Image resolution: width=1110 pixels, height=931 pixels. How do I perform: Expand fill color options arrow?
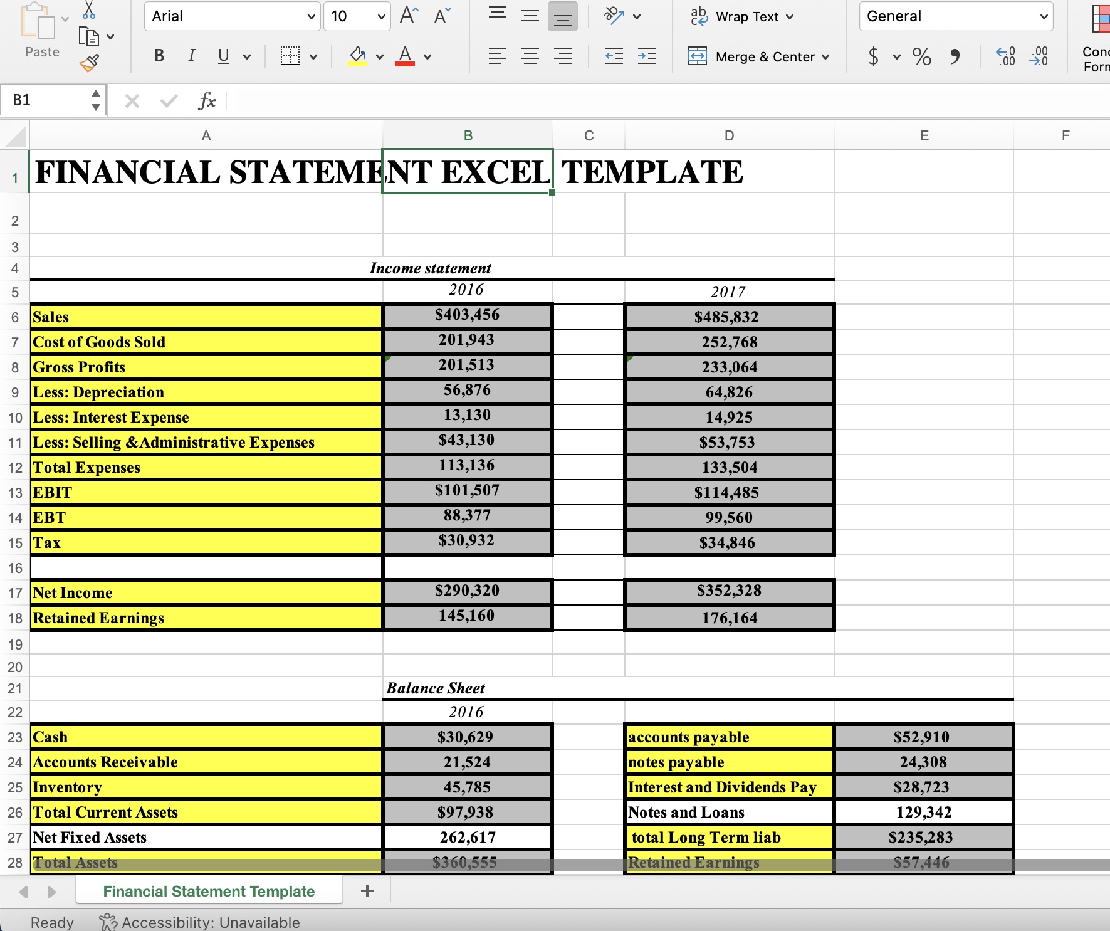coord(380,57)
